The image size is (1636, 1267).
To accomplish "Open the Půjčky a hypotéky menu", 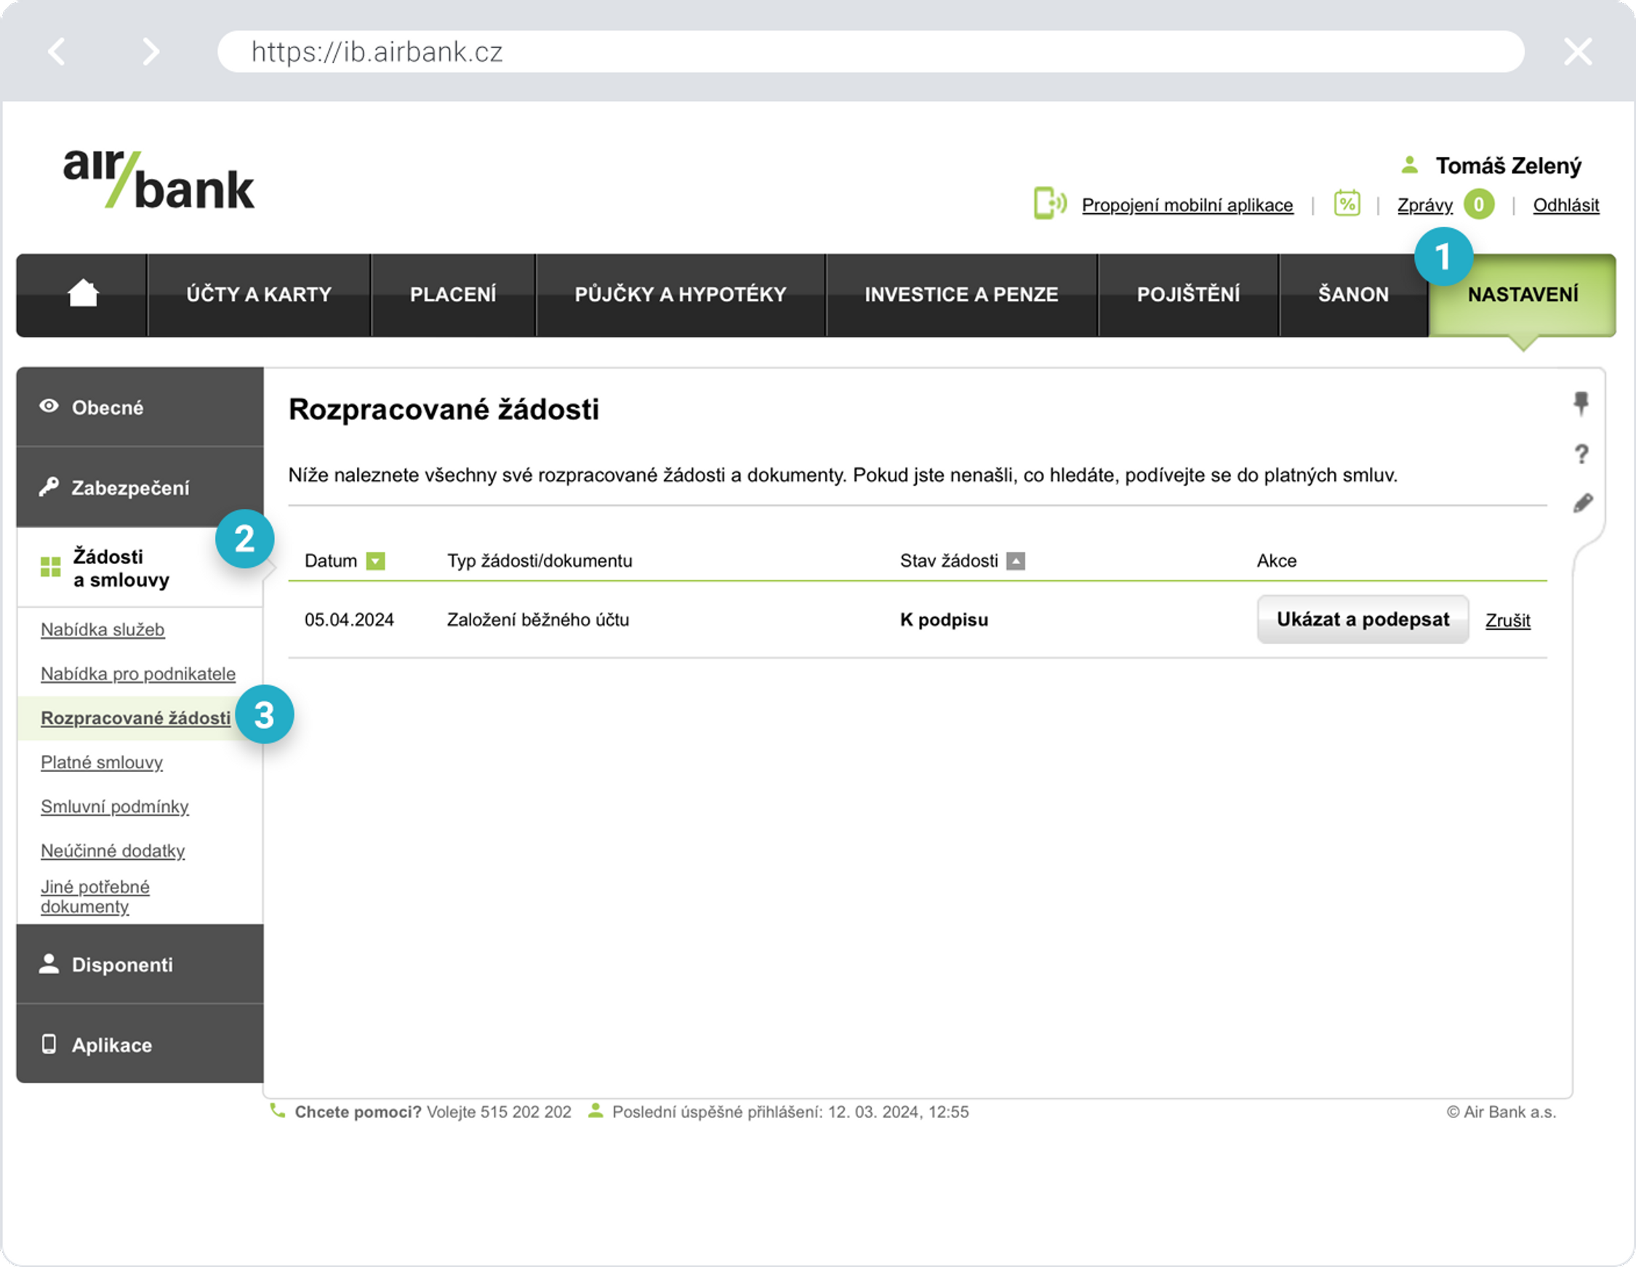I will click(x=680, y=295).
